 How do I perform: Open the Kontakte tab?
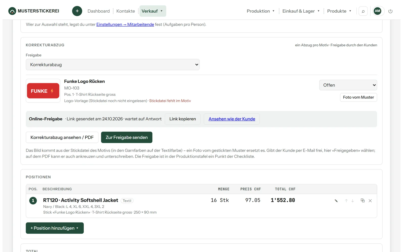[x=126, y=11]
